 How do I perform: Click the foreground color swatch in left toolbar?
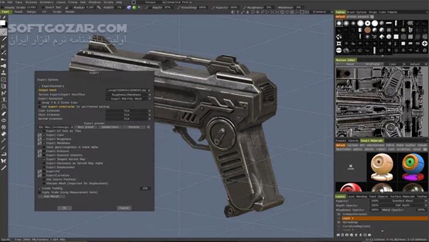[2, 23]
